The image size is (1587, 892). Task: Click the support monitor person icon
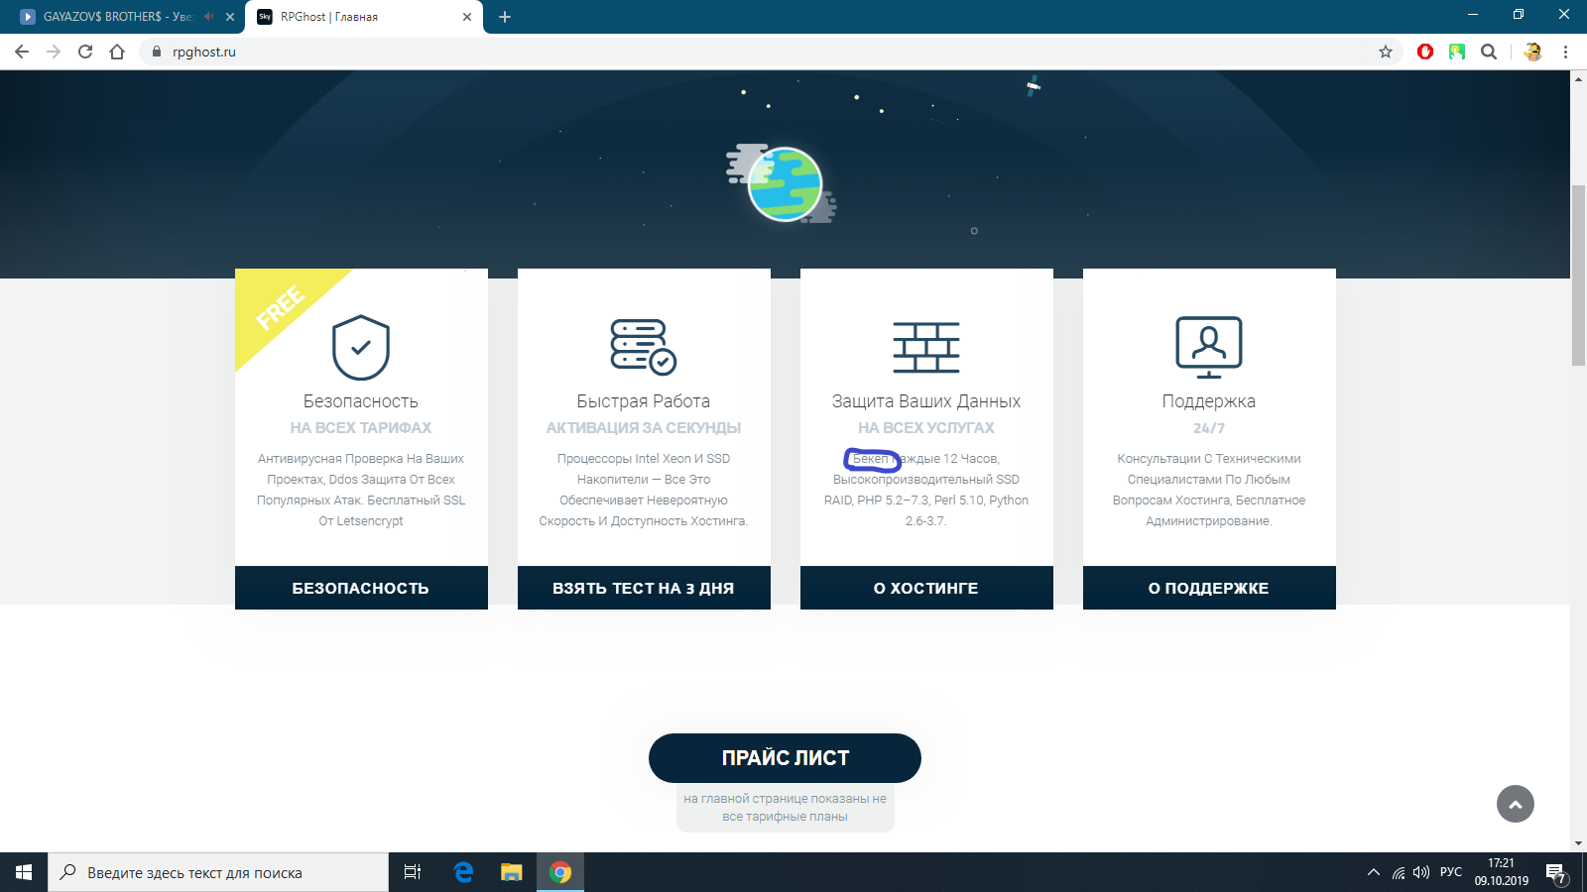coord(1208,347)
